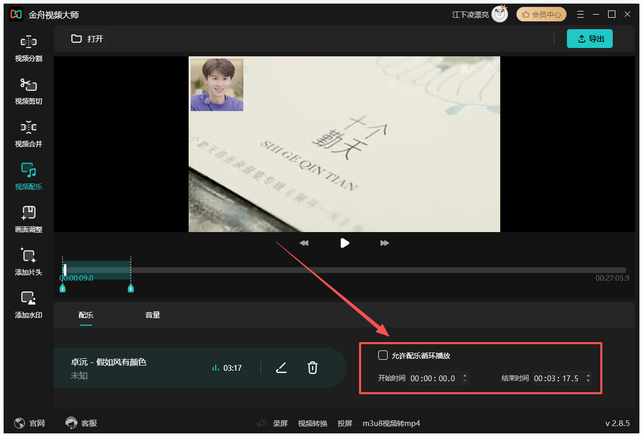Viewport: 643px width, 437px height.
Task: Play the video preview
Action: 344,243
